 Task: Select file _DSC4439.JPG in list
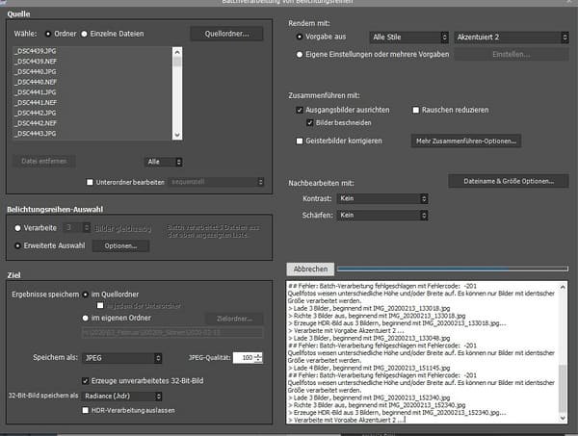36,51
